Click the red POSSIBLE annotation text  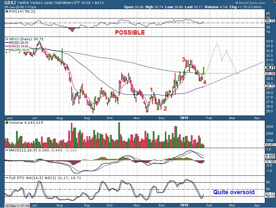point(130,33)
